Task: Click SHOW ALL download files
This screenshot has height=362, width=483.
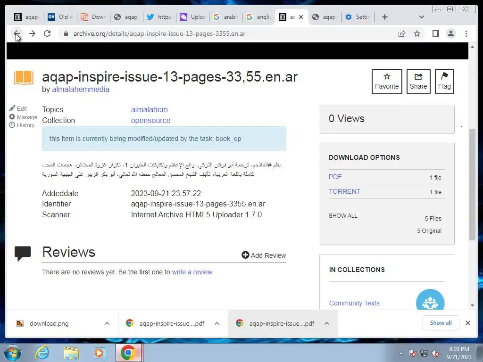Action: [343, 216]
